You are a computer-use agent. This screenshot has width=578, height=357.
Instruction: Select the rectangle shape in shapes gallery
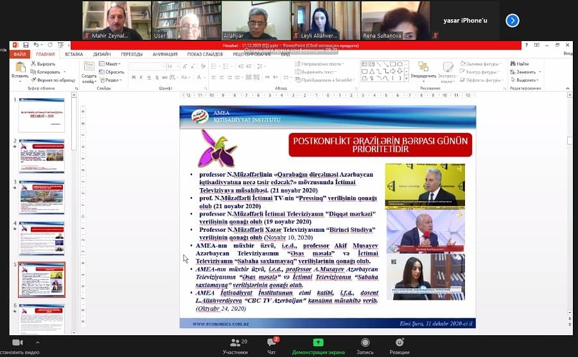392,64
